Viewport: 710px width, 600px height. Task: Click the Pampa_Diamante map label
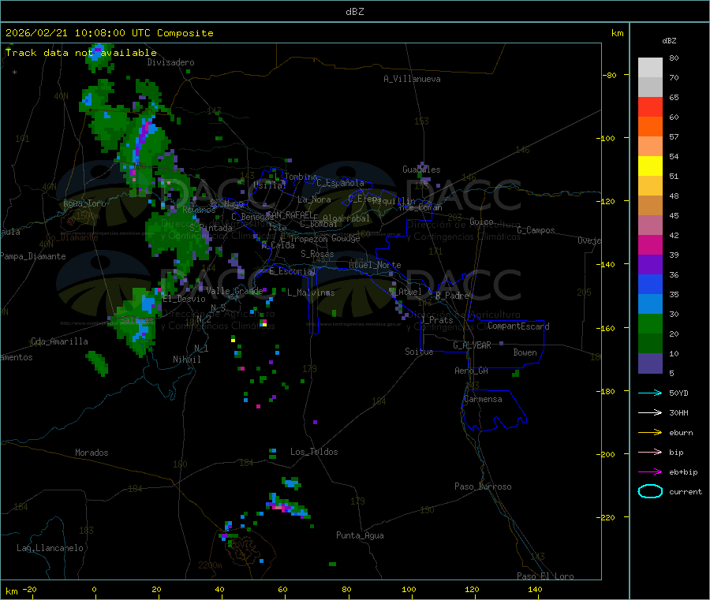click(x=32, y=256)
